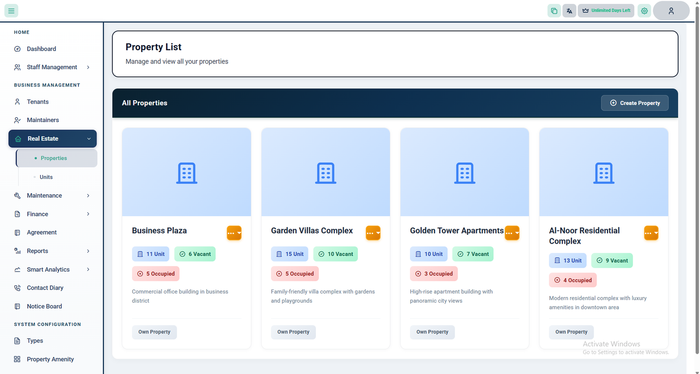Click the Contact Diary phone icon
The height and width of the screenshot is (374, 700).
pos(17,288)
